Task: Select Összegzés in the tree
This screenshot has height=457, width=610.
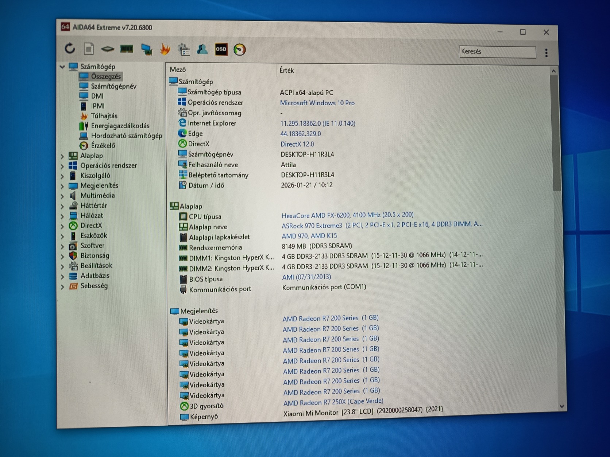Action: pyautogui.click(x=106, y=77)
